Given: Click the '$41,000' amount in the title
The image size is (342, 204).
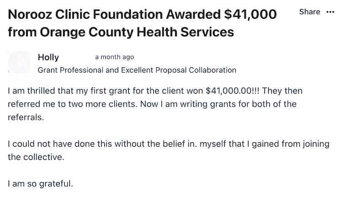Looking at the screenshot, I should tap(250, 15).
